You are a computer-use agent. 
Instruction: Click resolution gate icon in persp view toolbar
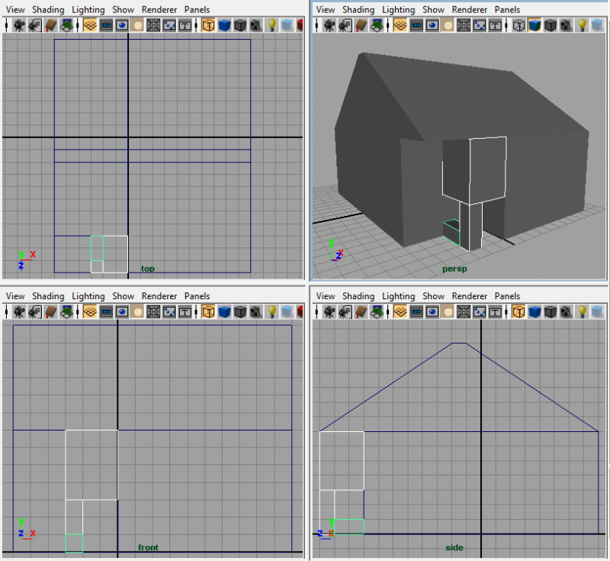point(432,25)
